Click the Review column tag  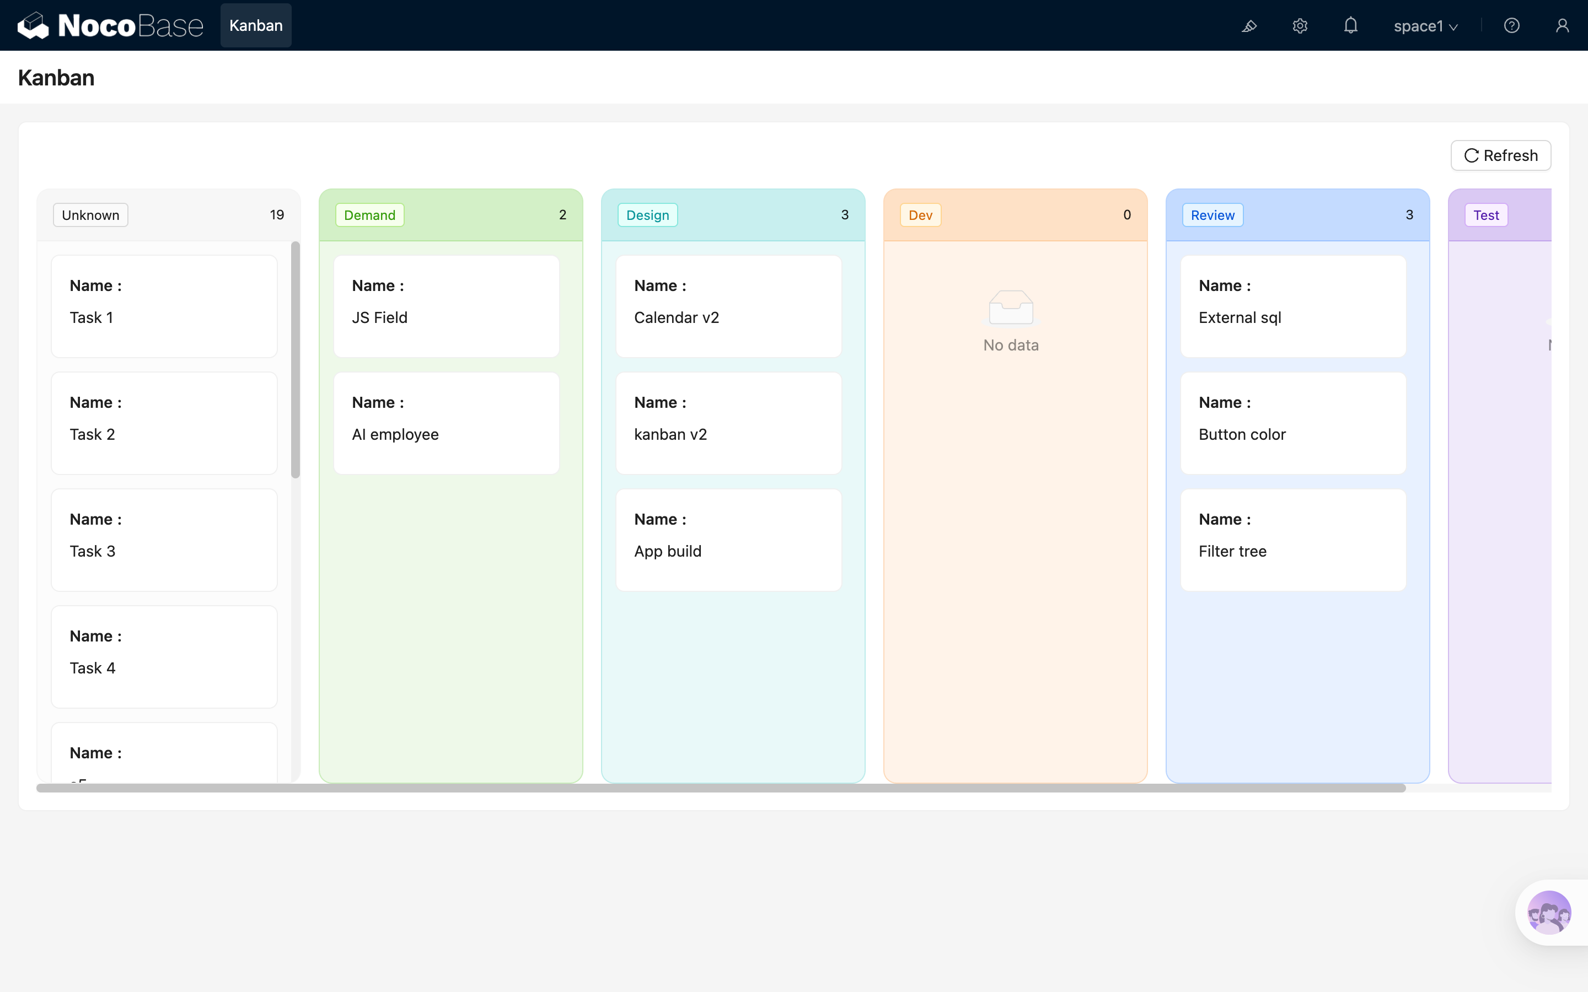(1212, 215)
